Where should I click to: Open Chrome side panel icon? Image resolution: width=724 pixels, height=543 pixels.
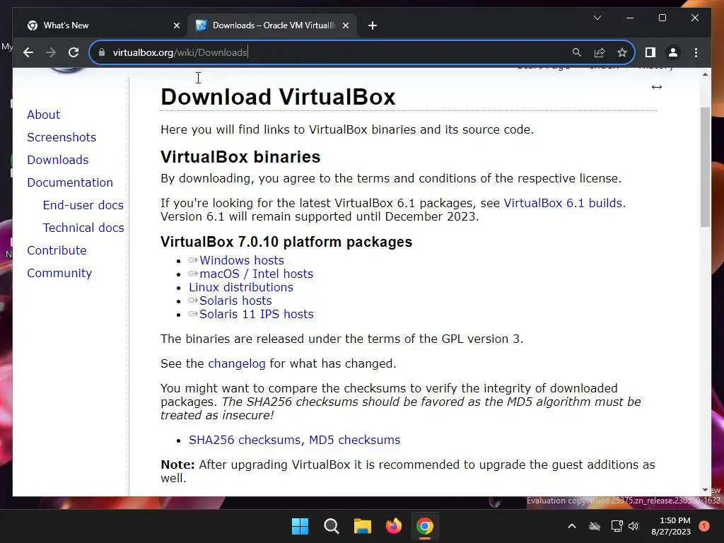[650, 52]
